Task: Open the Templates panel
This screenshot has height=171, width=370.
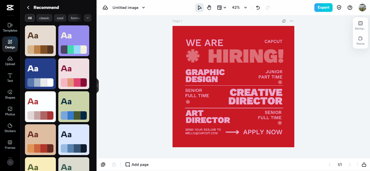Action: 10,27
